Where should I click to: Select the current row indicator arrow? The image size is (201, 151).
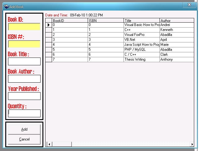tap(49, 25)
